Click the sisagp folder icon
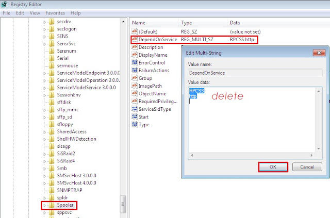330x218 pixels. (x=52, y=146)
